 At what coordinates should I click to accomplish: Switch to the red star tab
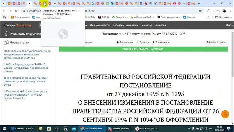(146, 3)
